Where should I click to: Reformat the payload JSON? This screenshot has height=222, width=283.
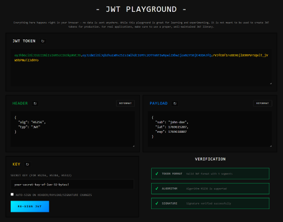[x=263, y=103]
